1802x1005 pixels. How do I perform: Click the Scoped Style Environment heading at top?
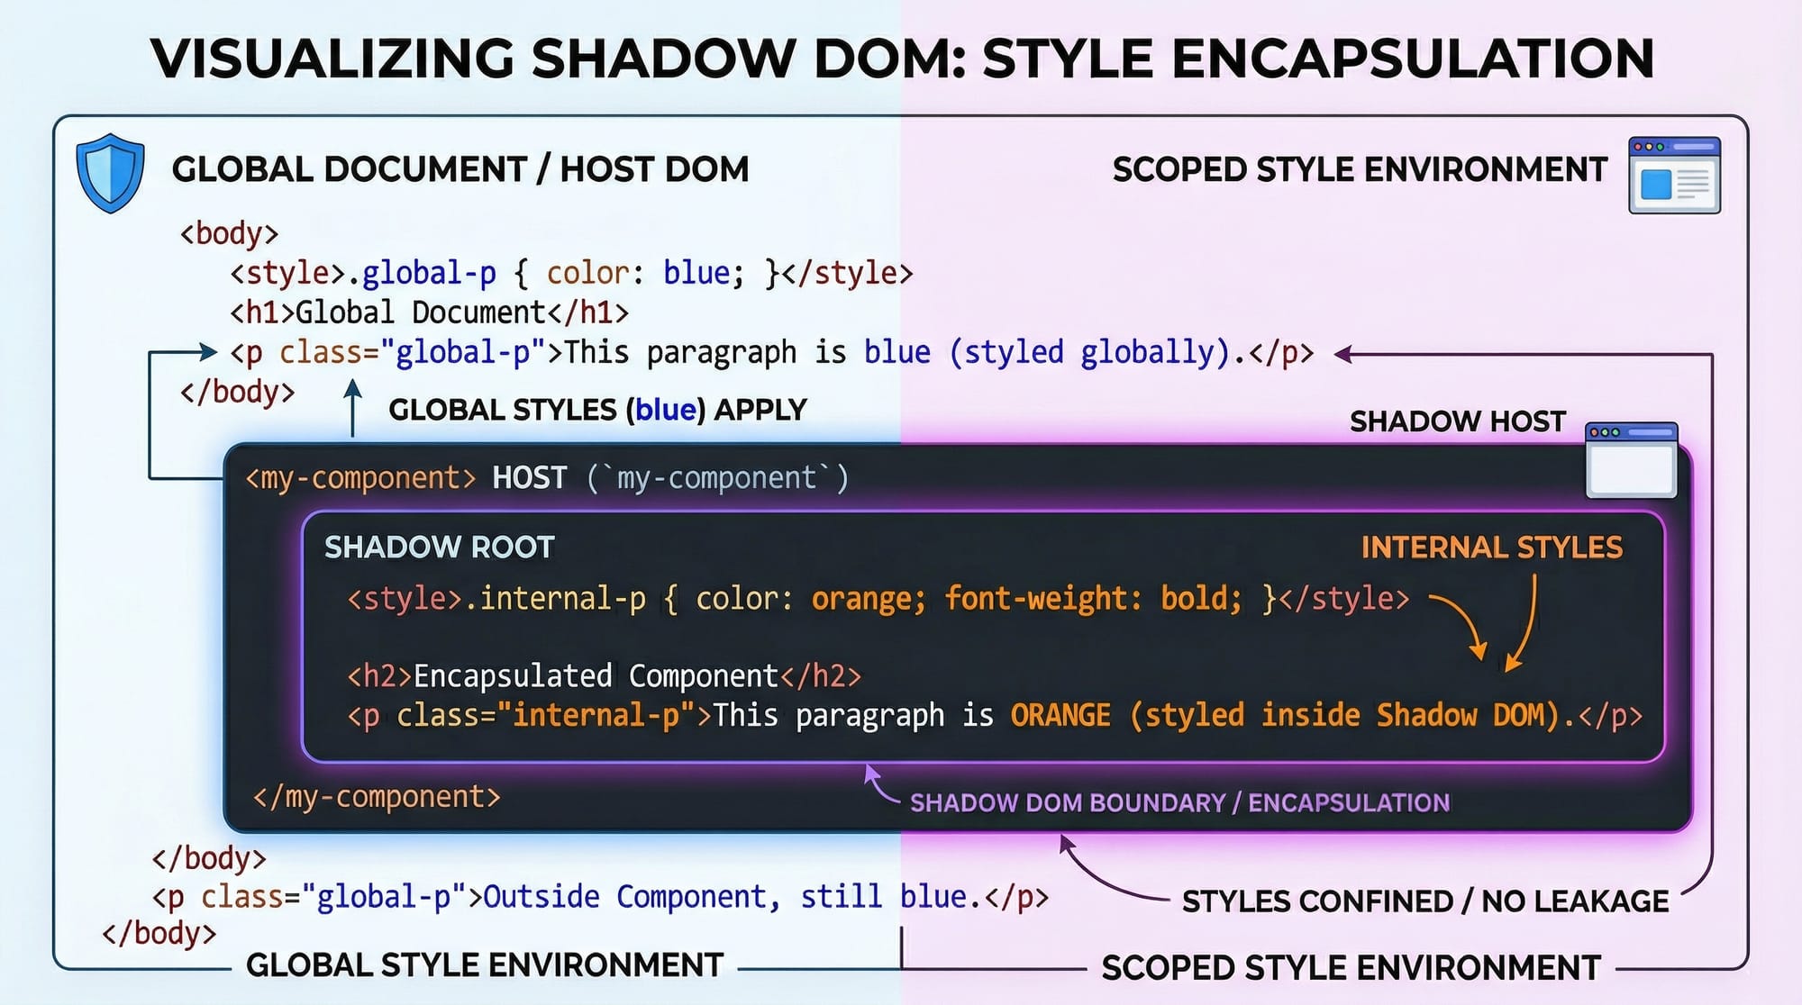(x=1359, y=169)
